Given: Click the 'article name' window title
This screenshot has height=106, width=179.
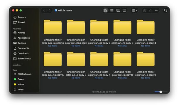Looking at the screenshot, I should [65, 10].
